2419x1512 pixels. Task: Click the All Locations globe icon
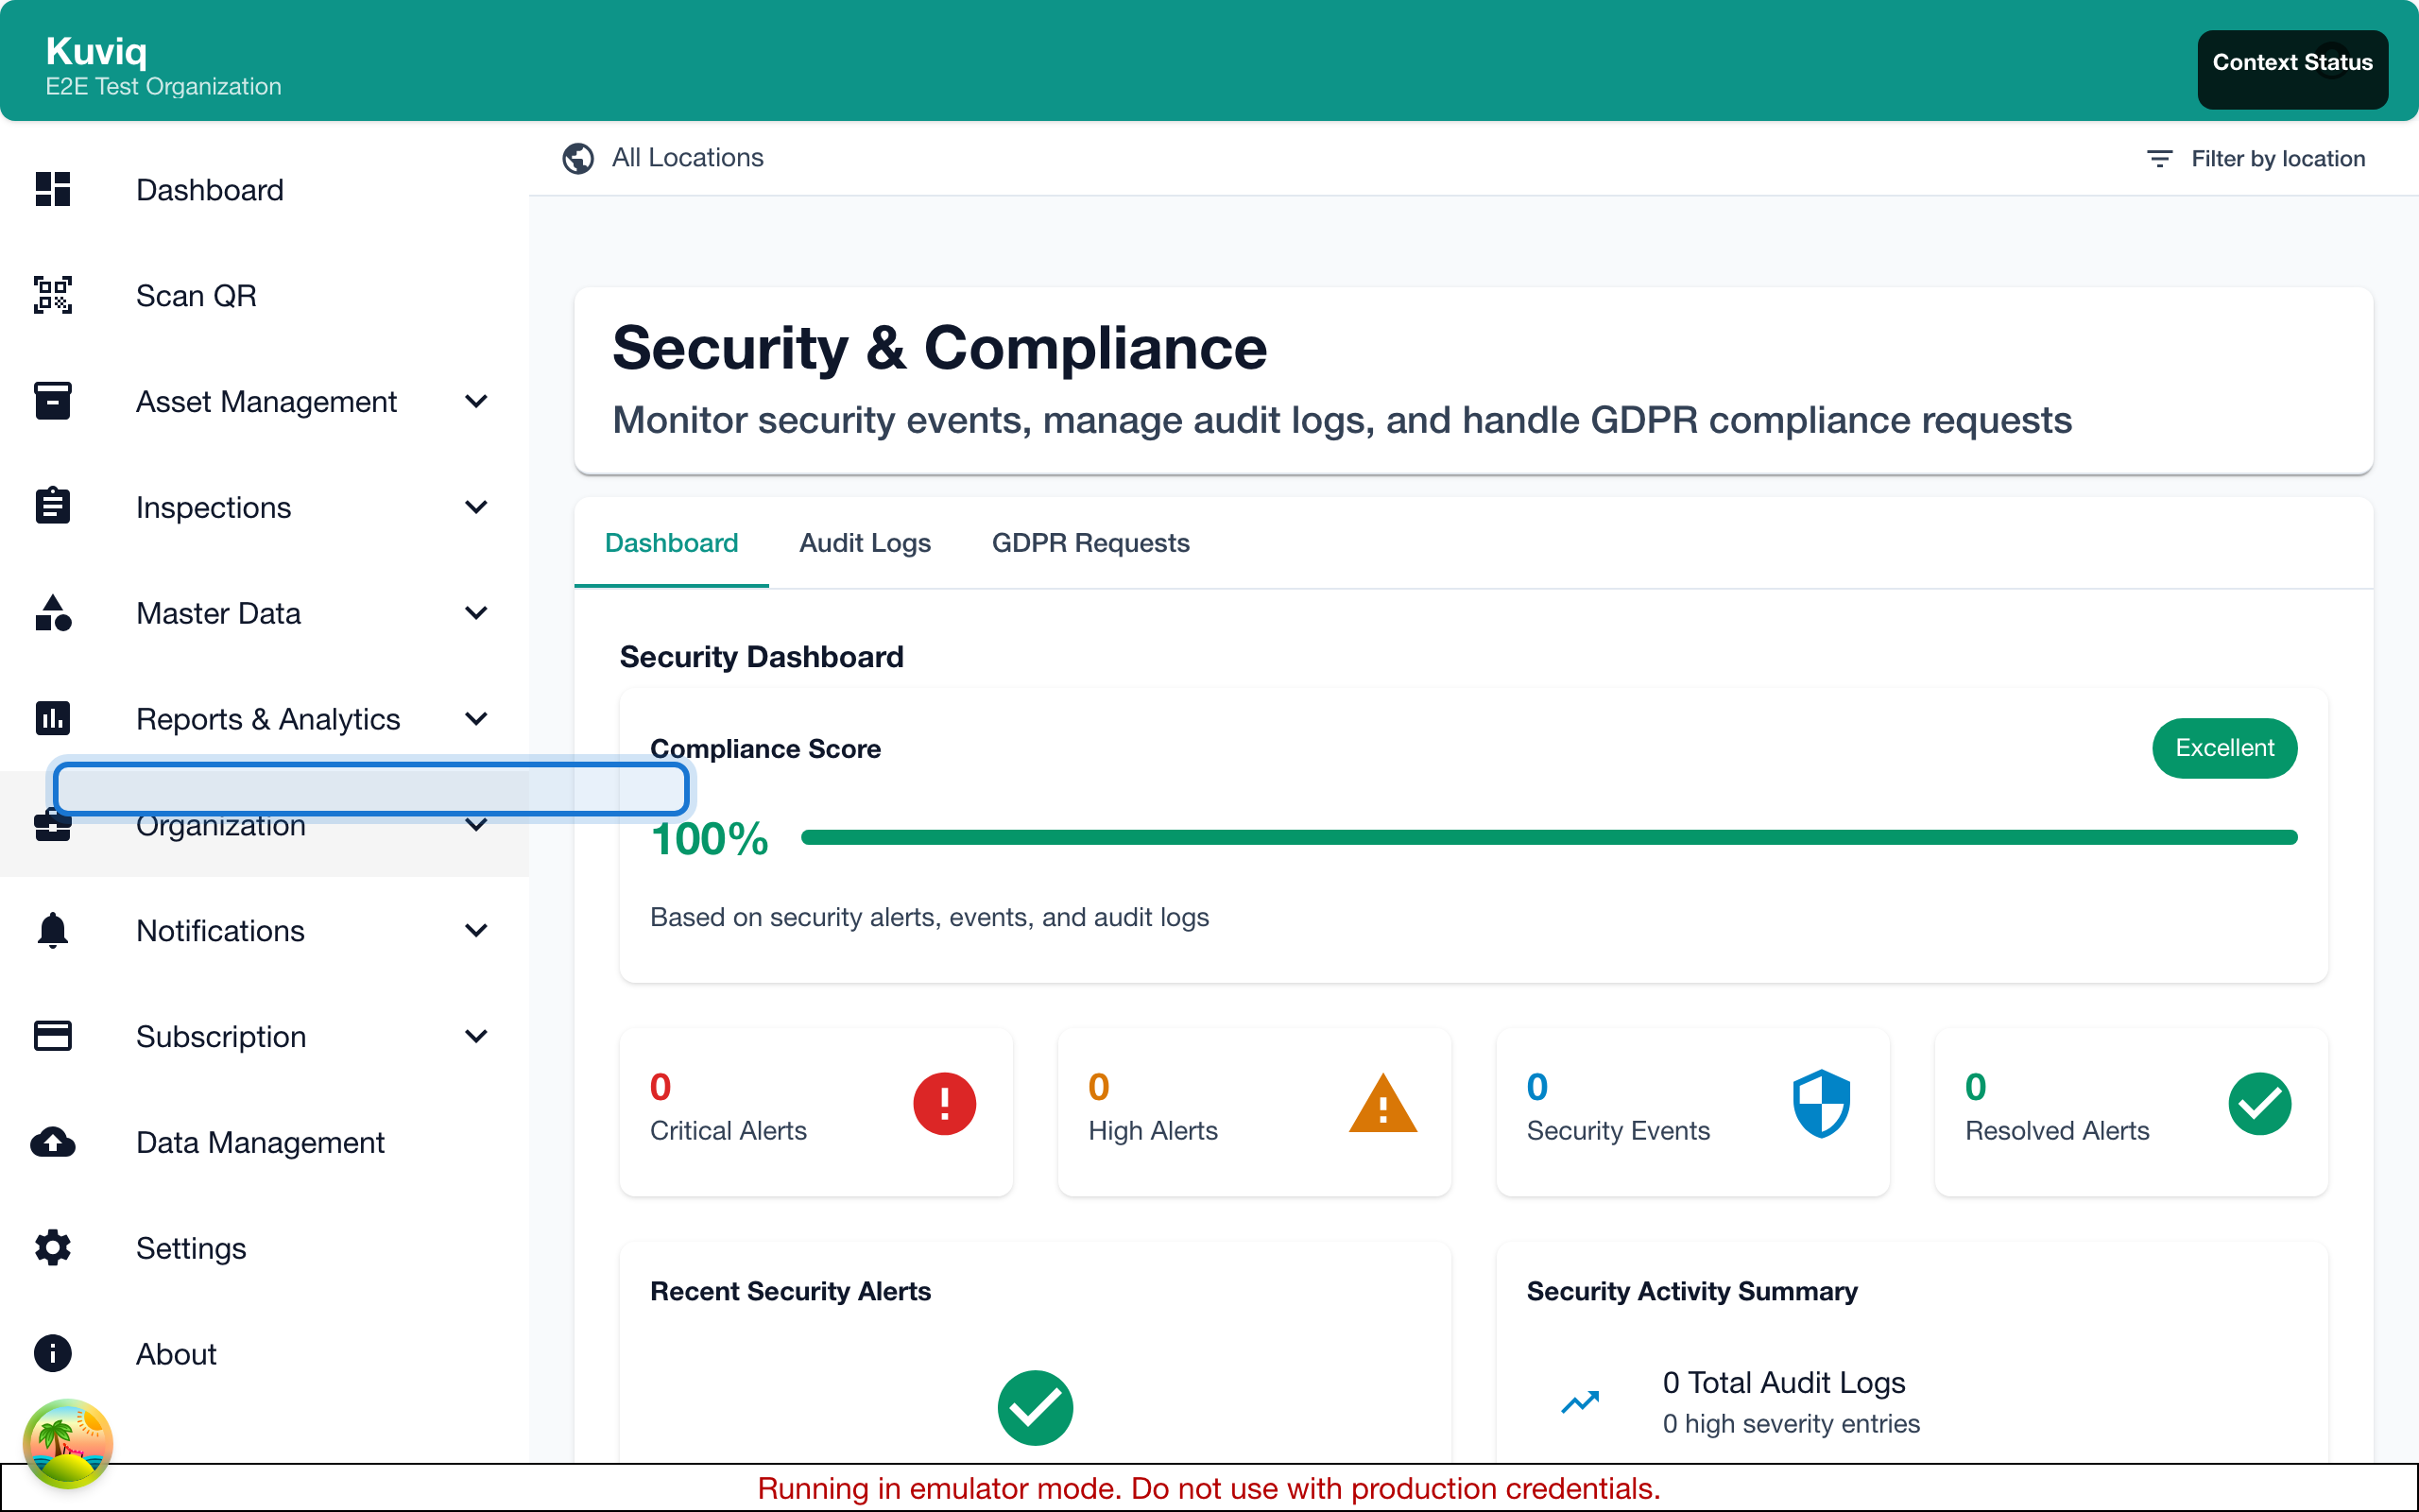point(577,158)
